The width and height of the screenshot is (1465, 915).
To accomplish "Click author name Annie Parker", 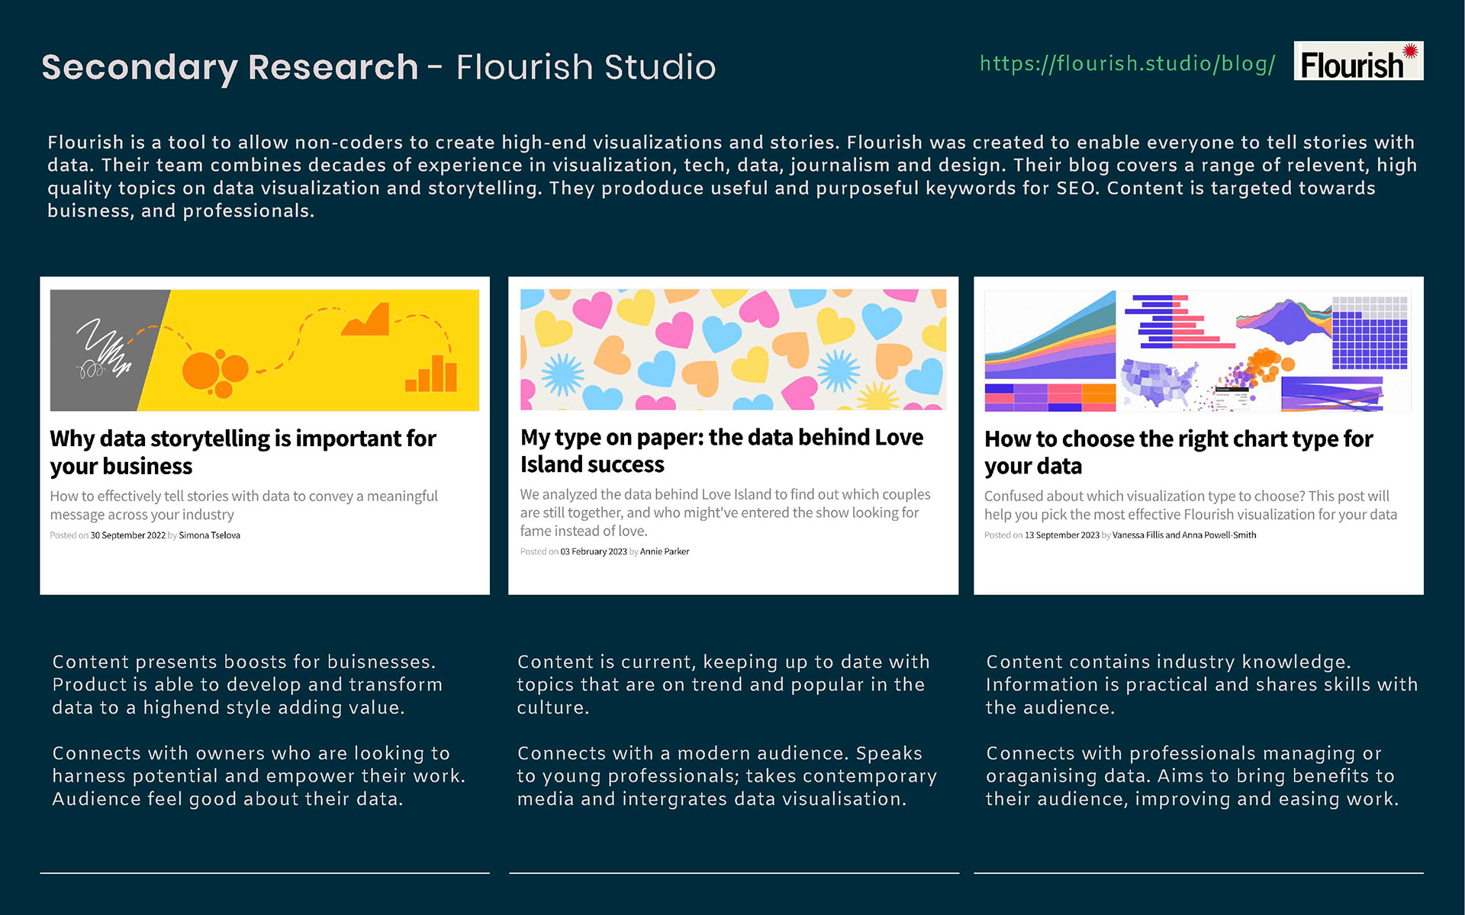I will pos(664,551).
